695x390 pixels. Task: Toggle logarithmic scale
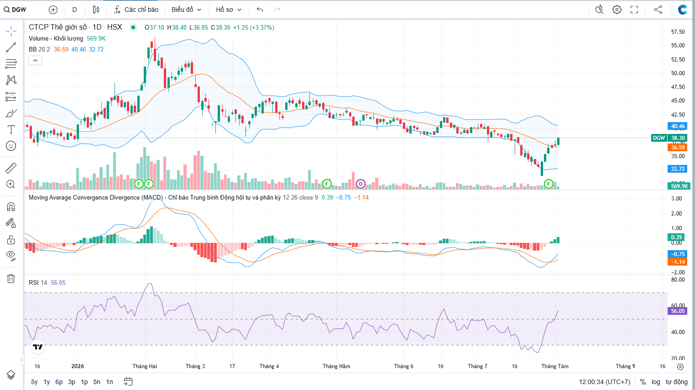point(656,382)
